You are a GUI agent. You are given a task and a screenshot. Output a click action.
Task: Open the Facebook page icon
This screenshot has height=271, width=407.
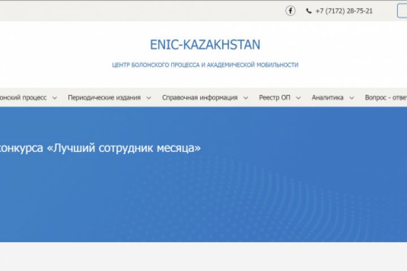pos(291,11)
